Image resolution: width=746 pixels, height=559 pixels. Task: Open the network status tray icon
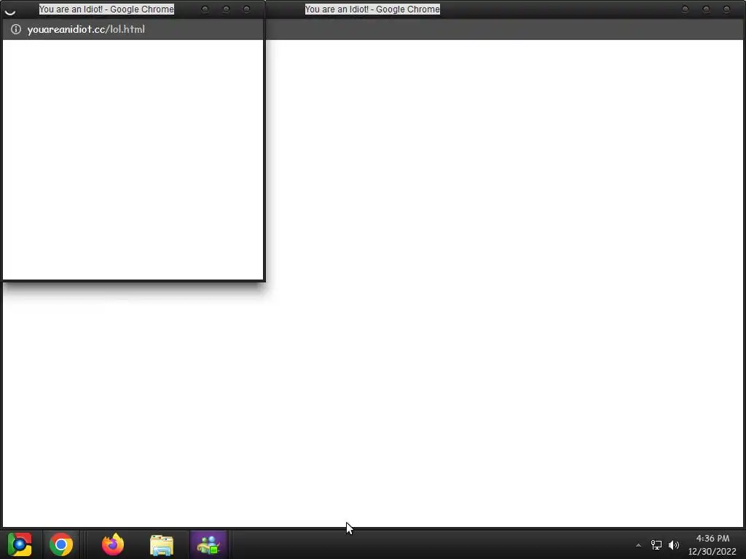coord(656,544)
